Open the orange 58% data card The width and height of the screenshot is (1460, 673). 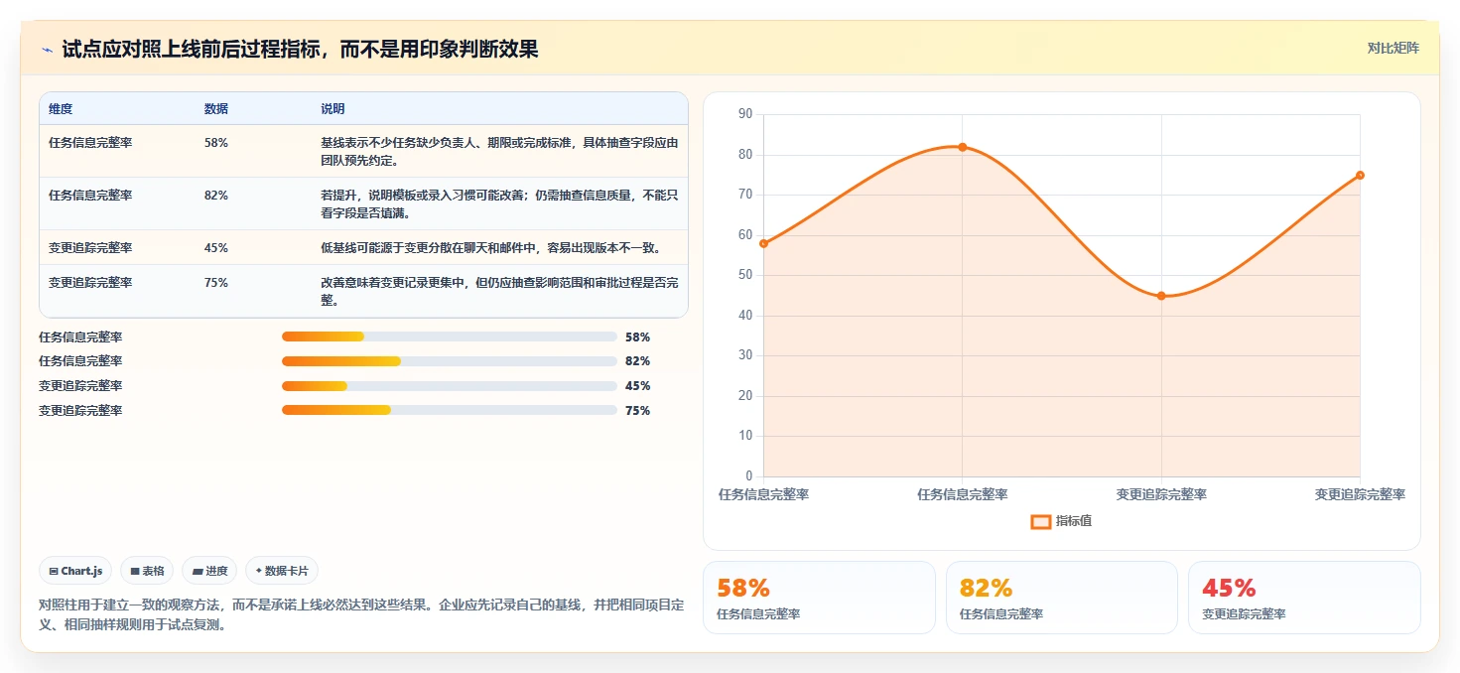click(x=819, y=598)
